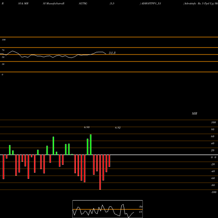Viewport: 218px width, 218px height.
Task: Click the "SI(TM)" header label
Action: tap(83, 3)
